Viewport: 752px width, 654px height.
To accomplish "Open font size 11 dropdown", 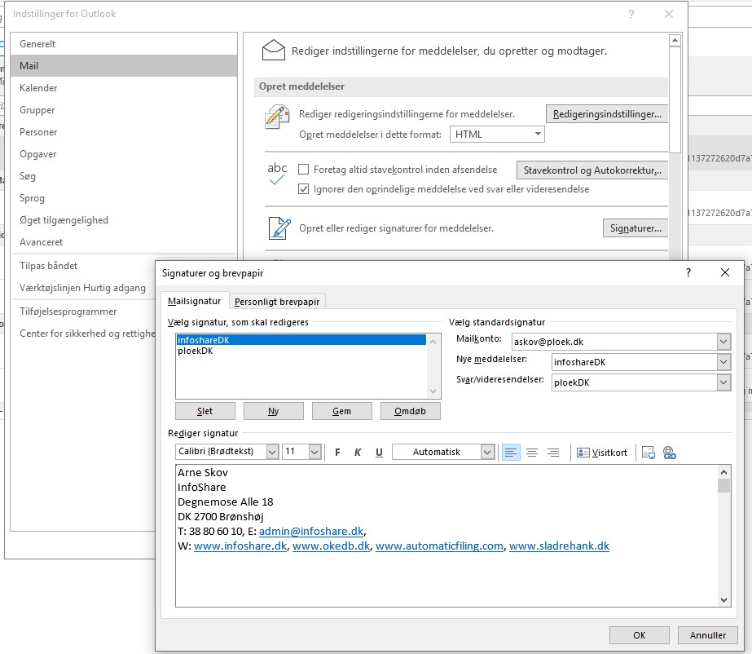I will [x=314, y=452].
